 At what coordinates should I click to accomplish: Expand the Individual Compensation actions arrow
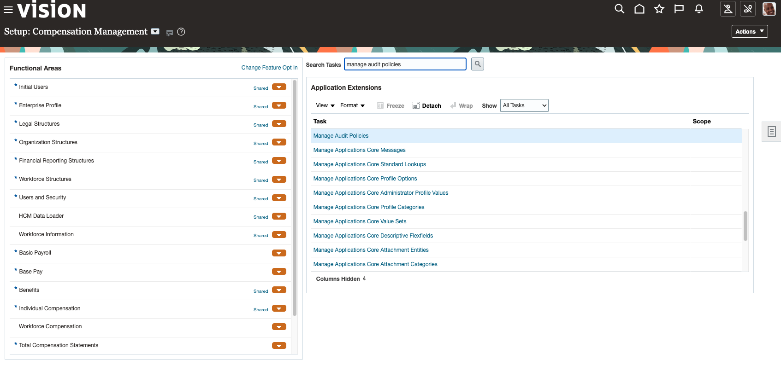click(279, 308)
